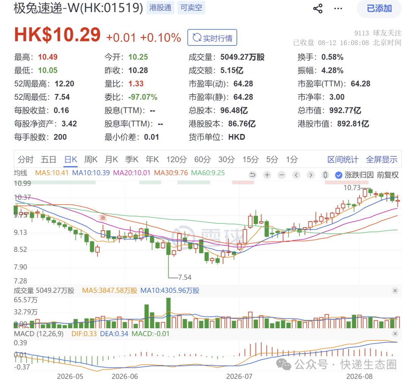Click the 换手 0.58% value
The height and width of the screenshot is (381, 410).
click(x=332, y=57)
